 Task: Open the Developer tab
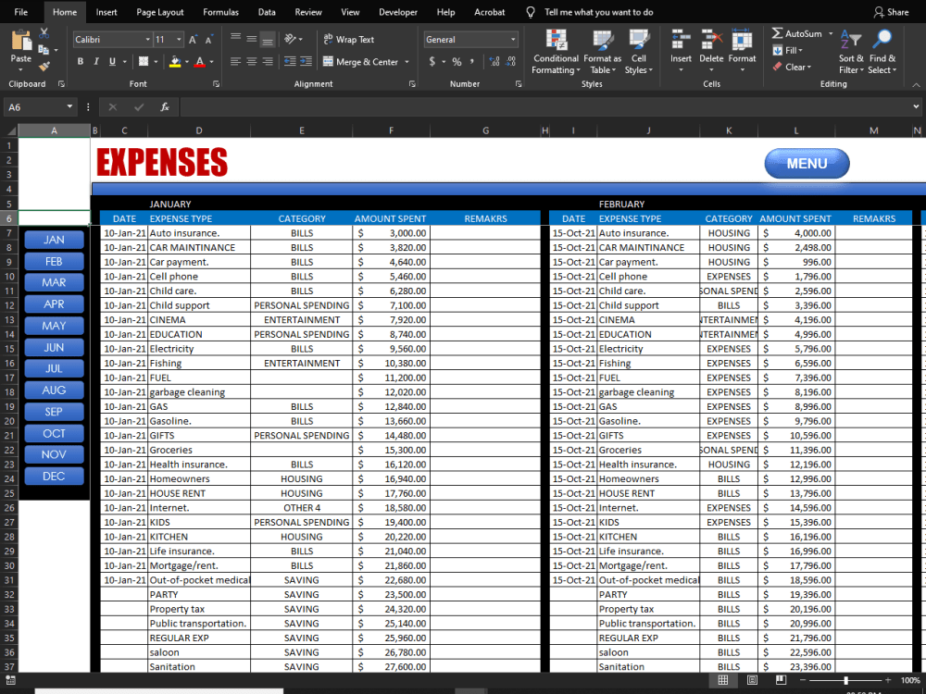[x=398, y=12]
